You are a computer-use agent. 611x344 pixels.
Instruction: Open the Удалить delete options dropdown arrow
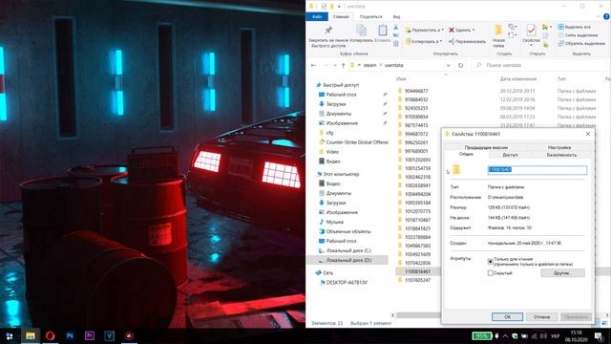point(474,30)
